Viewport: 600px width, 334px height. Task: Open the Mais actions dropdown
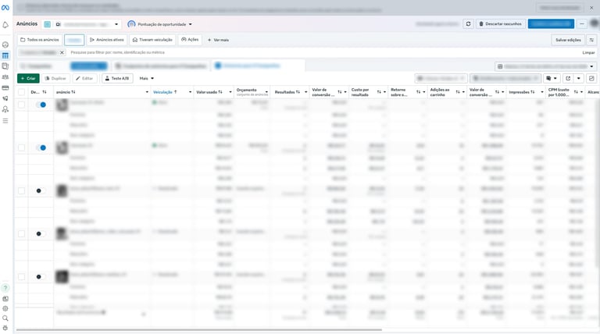coord(147,78)
